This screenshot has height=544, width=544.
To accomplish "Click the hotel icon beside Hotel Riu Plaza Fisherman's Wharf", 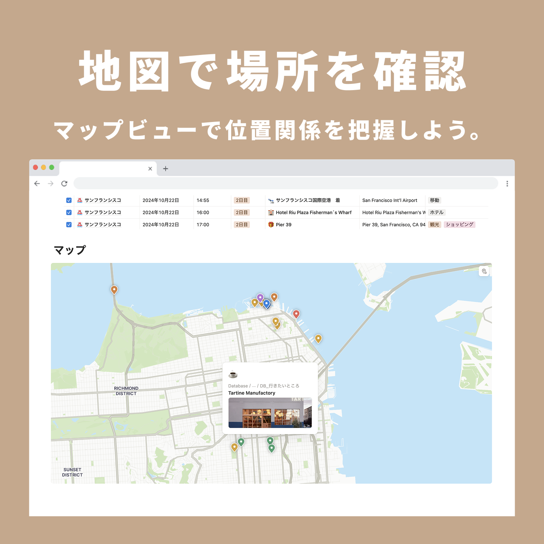I will (x=271, y=212).
